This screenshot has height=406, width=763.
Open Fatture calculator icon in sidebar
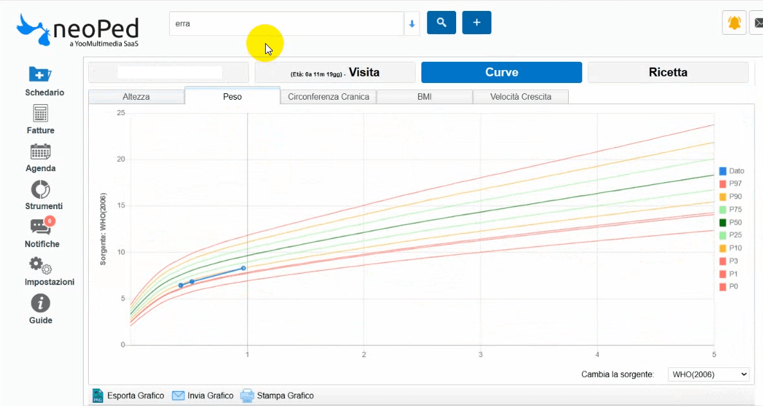pyautogui.click(x=41, y=113)
